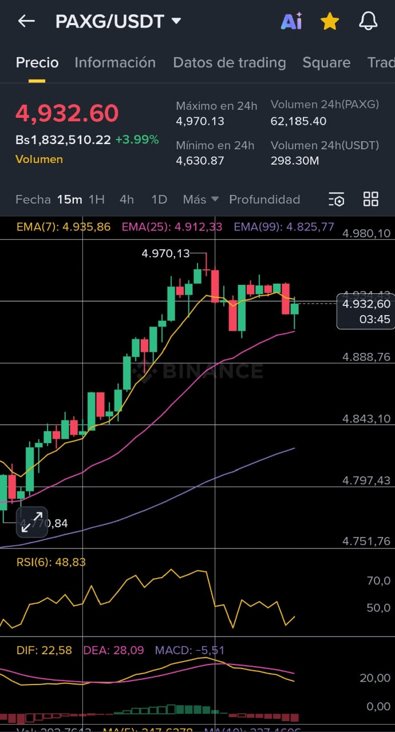This screenshot has width=395, height=732.
Task: Tap the DEA: 28,09 label
Action: [x=114, y=650]
